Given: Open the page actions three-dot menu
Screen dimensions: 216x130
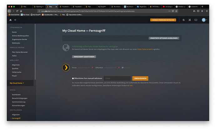Looking at the screenshot, I should pyautogui.click(x=169, y=11).
